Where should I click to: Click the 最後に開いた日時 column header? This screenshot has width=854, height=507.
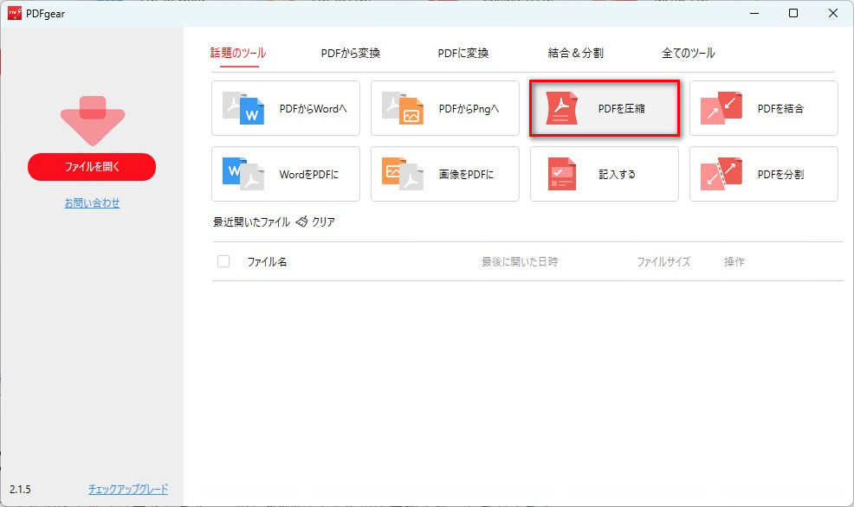point(521,261)
